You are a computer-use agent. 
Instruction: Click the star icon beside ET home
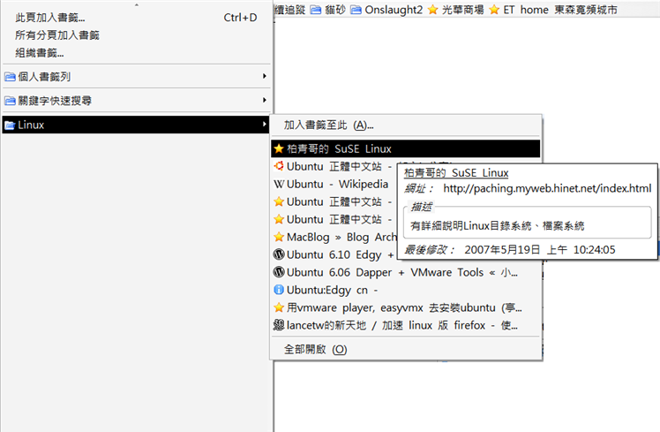(x=494, y=10)
